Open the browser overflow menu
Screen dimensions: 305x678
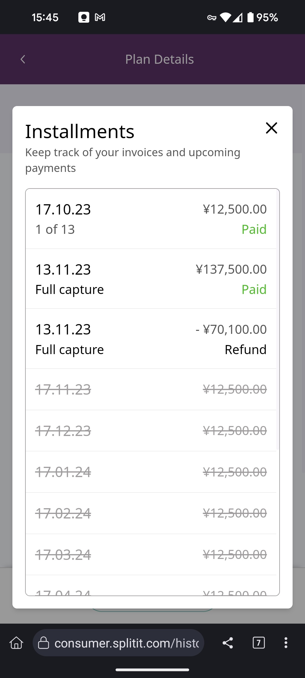[286, 643]
